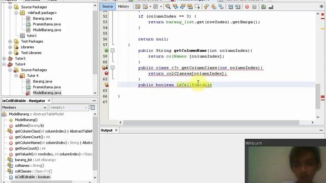Open the Back history dropdown arrow
The height and width of the screenshot is (183, 326).
tap(151, 7)
